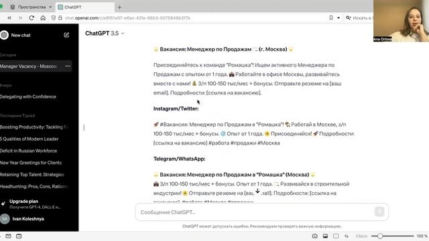Open the mail icon in status bar
Image resolution: width=429 pixels, height=241 pixels.
(x=8, y=236)
